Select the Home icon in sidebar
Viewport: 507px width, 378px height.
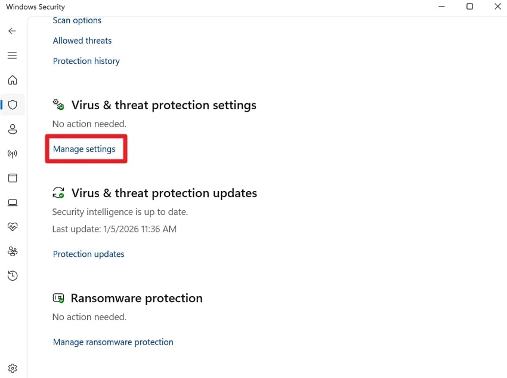coord(12,80)
